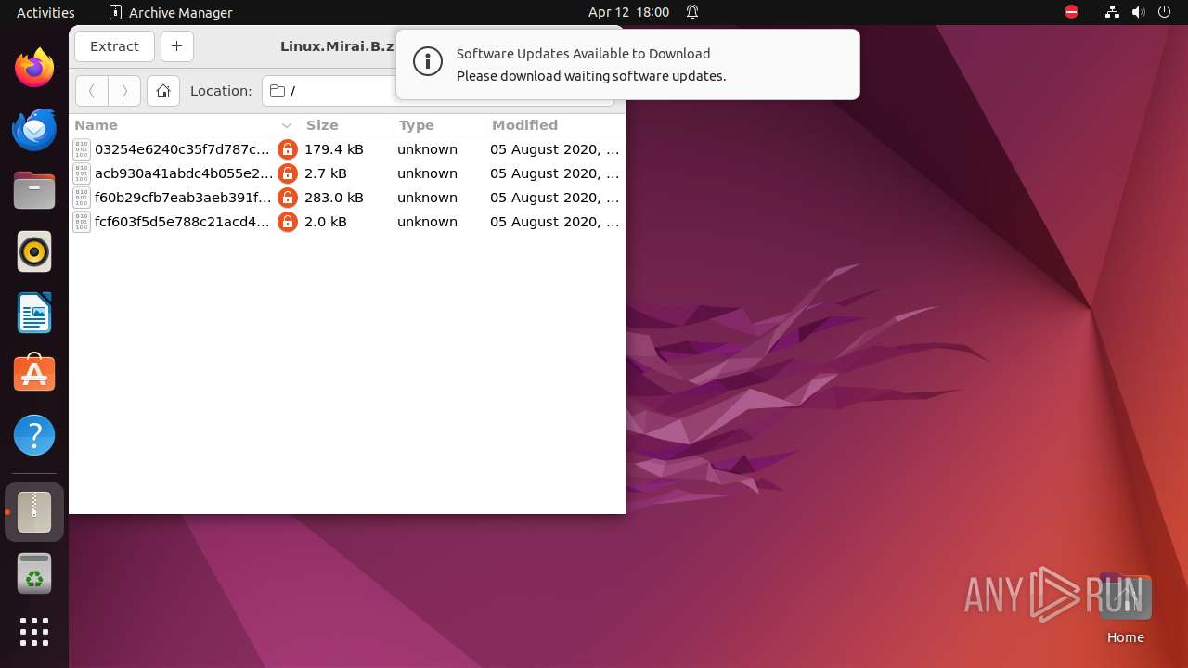Click red do-not-disturb indicator in top bar
This screenshot has width=1188, height=668.
pyautogui.click(x=1071, y=12)
